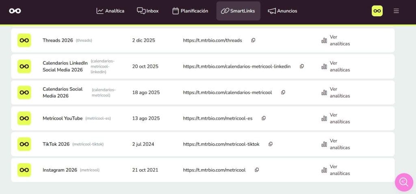Switch to the Planificación tab
This screenshot has height=194, width=416.
point(190,11)
